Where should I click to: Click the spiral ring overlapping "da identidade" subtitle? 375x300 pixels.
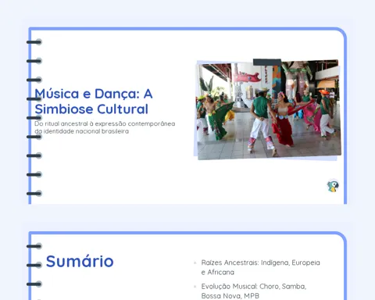(x=34, y=137)
